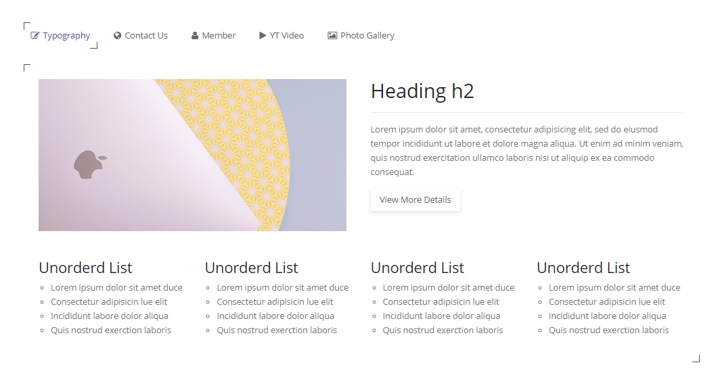The image size is (720, 392).
Task: Click the play icon beside YT Video
Action: click(263, 36)
